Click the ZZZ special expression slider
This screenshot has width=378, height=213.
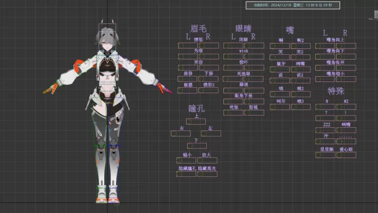pyautogui.click(x=318, y=130)
